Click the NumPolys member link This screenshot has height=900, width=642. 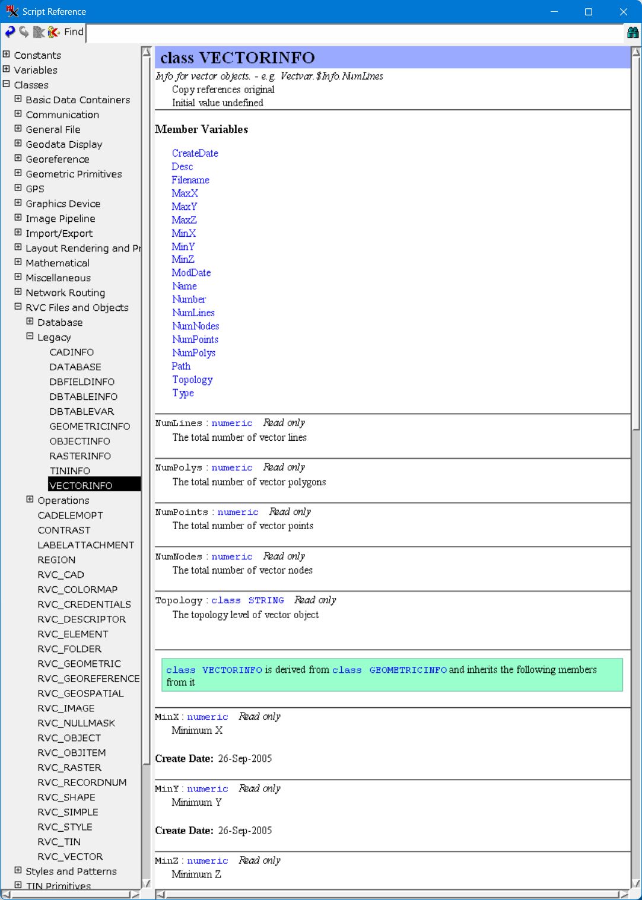(193, 353)
